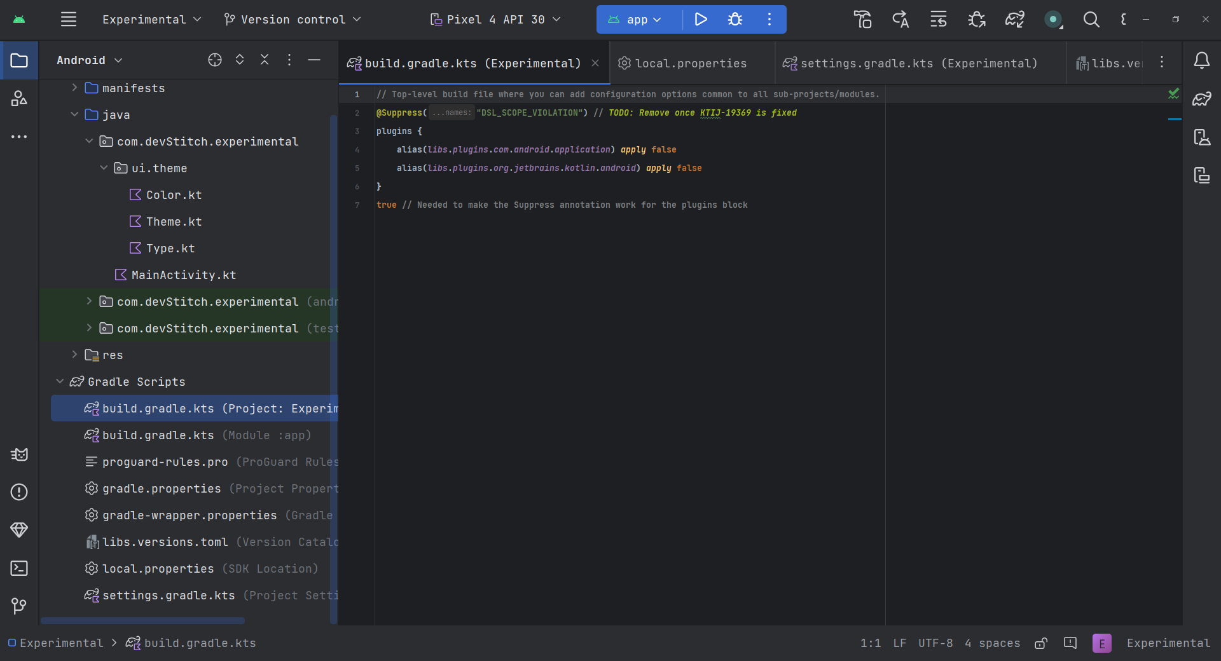Open the Pixel 4 API 30 device selector
The image size is (1221, 661).
pos(495,20)
